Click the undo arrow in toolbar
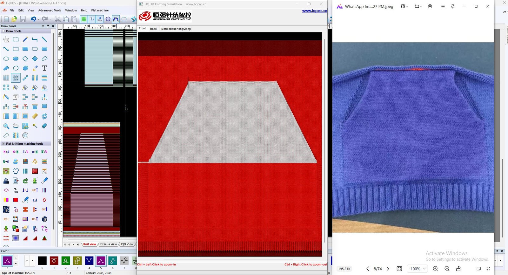This screenshot has height=275, width=508. point(33,19)
